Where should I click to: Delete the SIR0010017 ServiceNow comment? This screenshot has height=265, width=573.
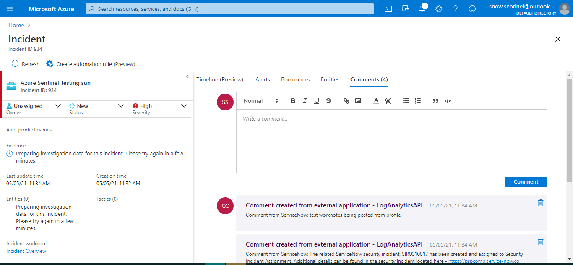tap(541, 242)
